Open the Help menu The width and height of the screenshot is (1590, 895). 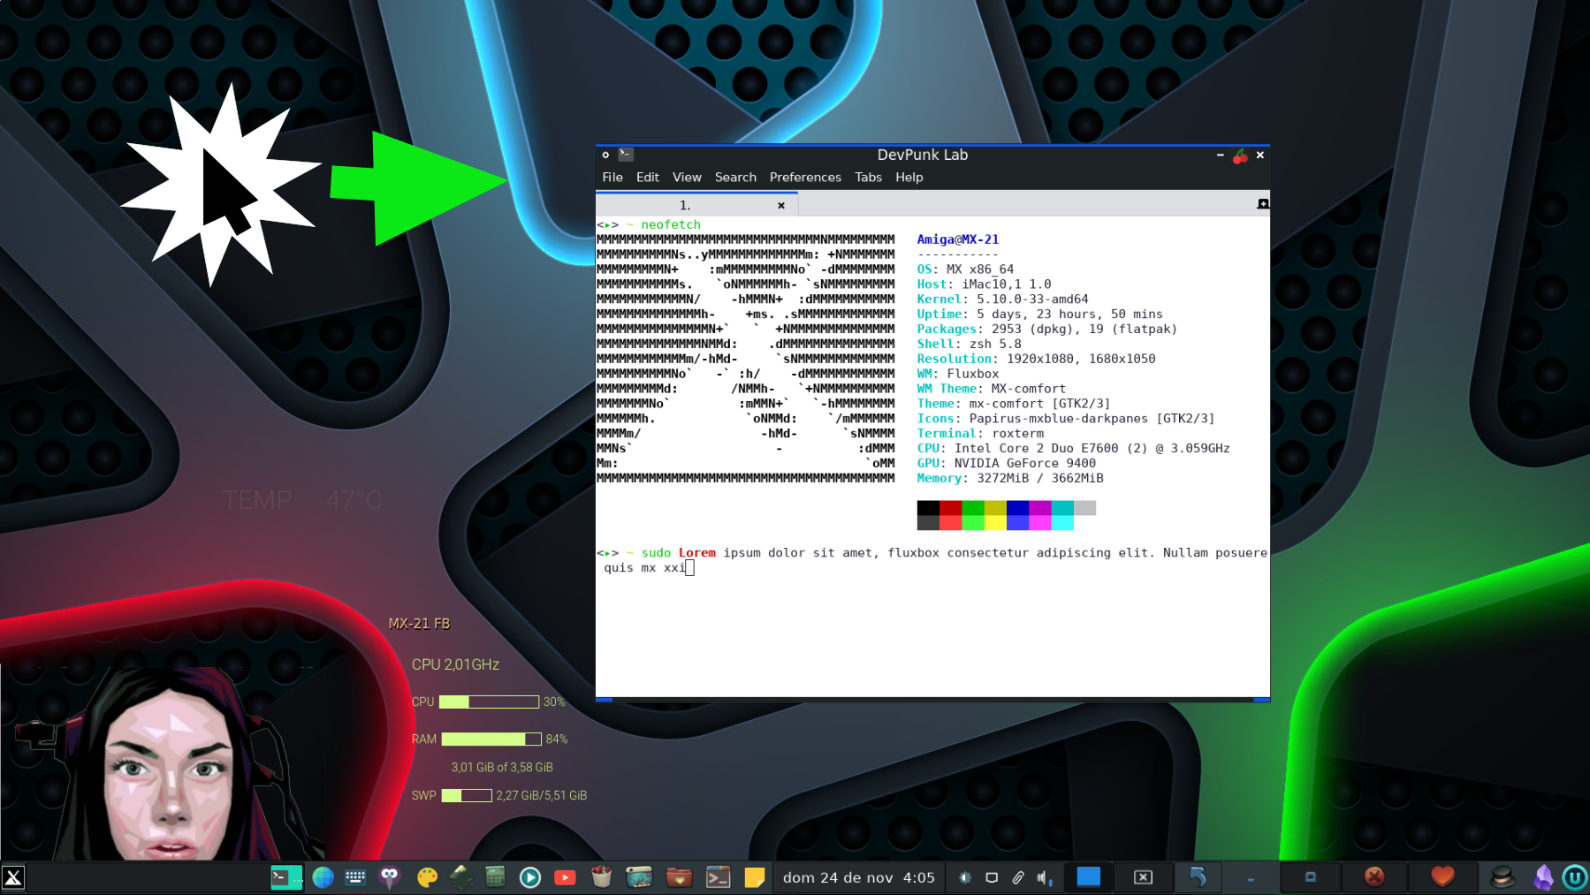(909, 178)
